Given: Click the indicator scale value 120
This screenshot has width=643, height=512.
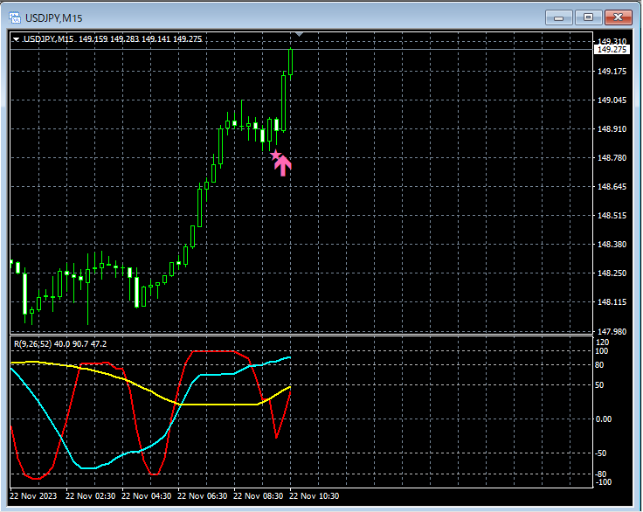Looking at the screenshot, I should 603,342.
